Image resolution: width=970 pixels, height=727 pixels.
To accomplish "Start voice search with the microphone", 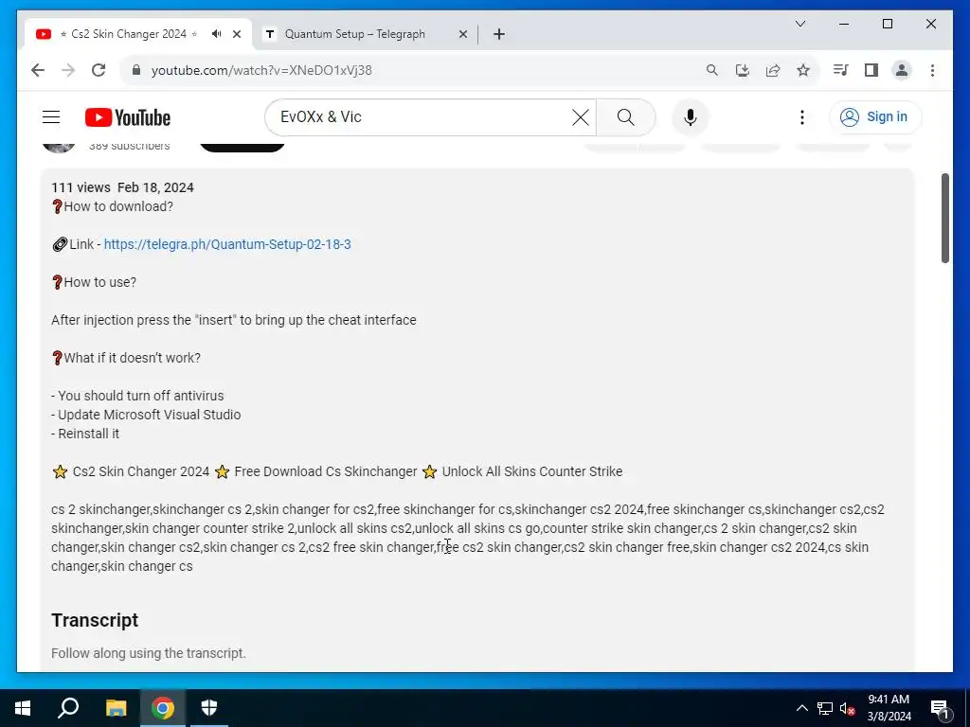I will coord(691,116).
